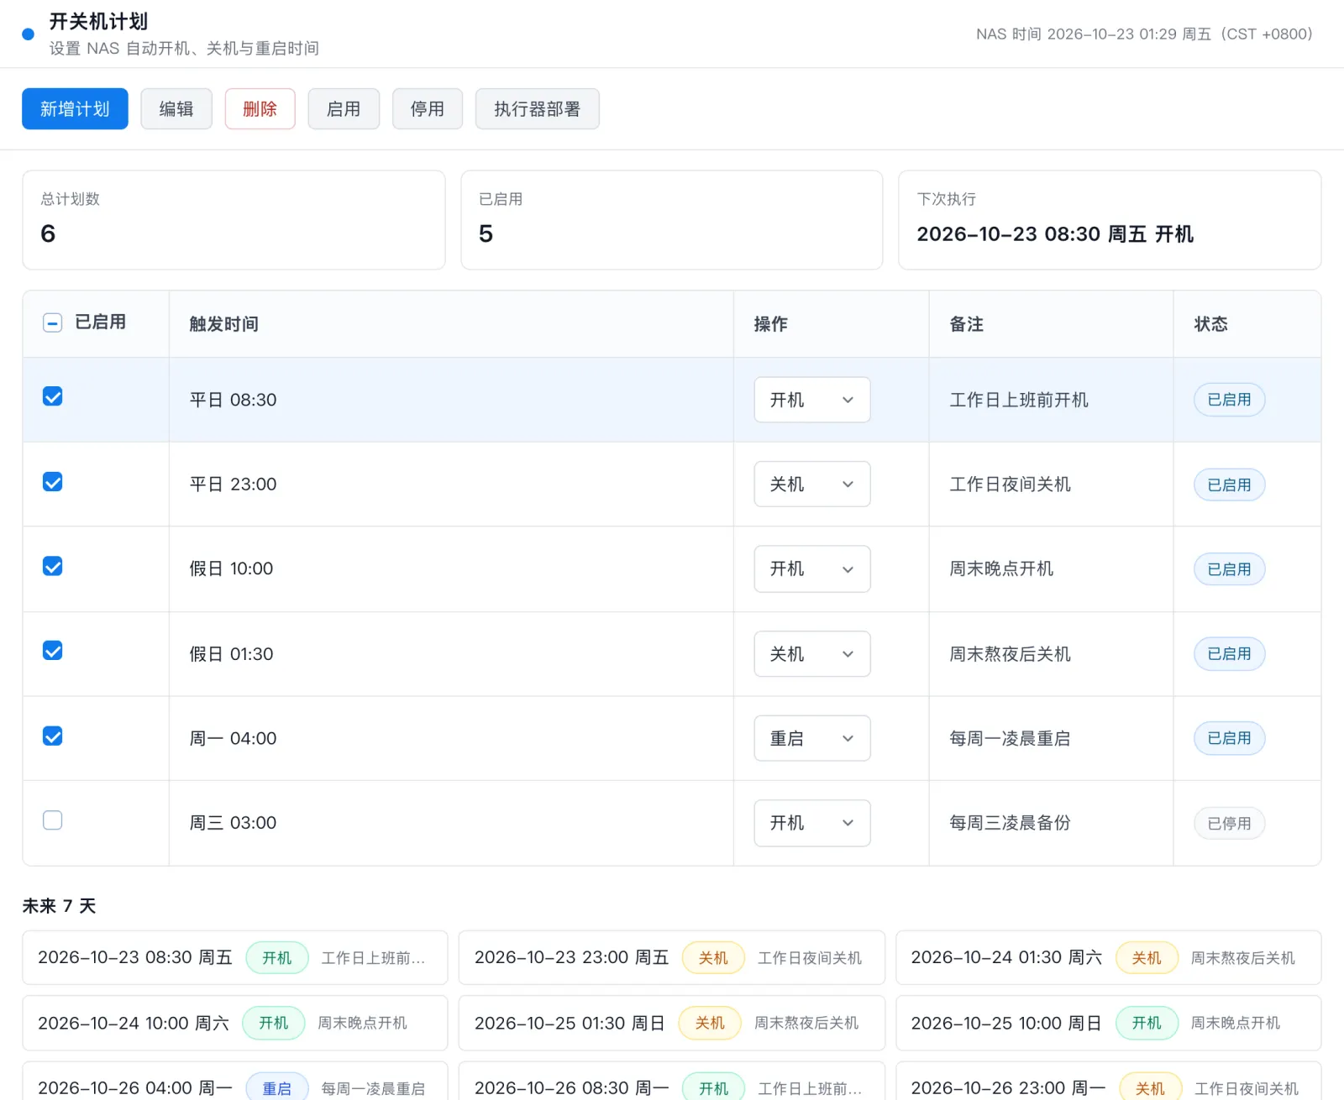Image resolution: width=1344 pixels, height=1100 pixels.
Task: Toggle the 假日 10:00 row checkbox
Action: (x=52, y=566)
